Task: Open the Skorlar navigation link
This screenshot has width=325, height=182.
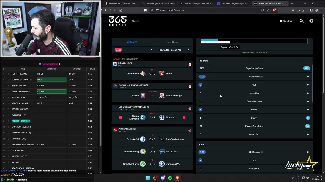Action: tap(136, 21)
